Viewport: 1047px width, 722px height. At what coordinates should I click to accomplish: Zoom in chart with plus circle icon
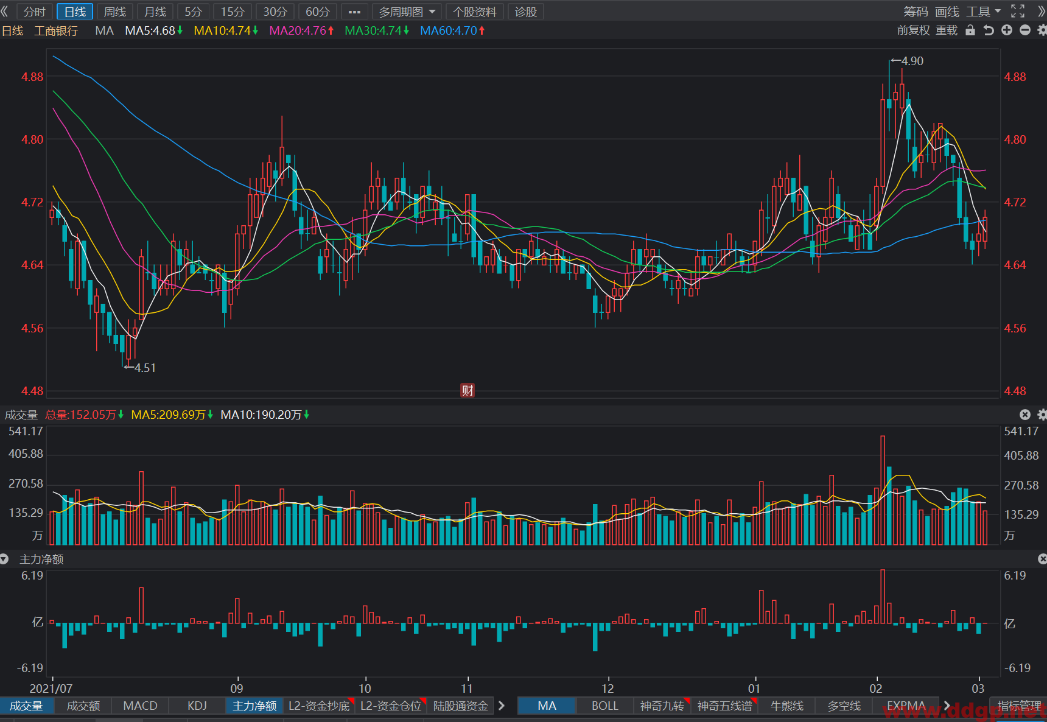(1007, 30)
